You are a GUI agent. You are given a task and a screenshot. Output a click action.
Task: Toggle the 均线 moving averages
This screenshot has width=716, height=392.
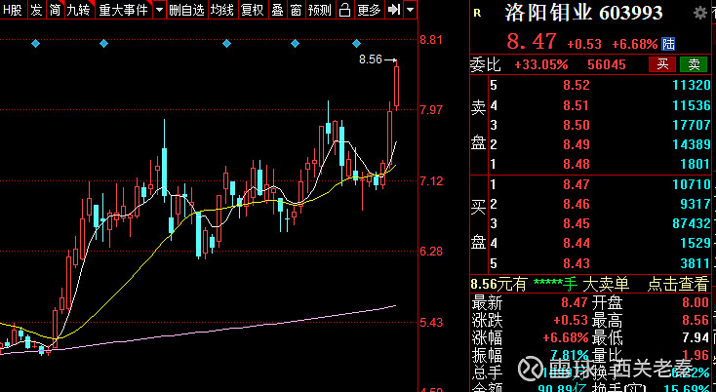[x=222, y=10]
